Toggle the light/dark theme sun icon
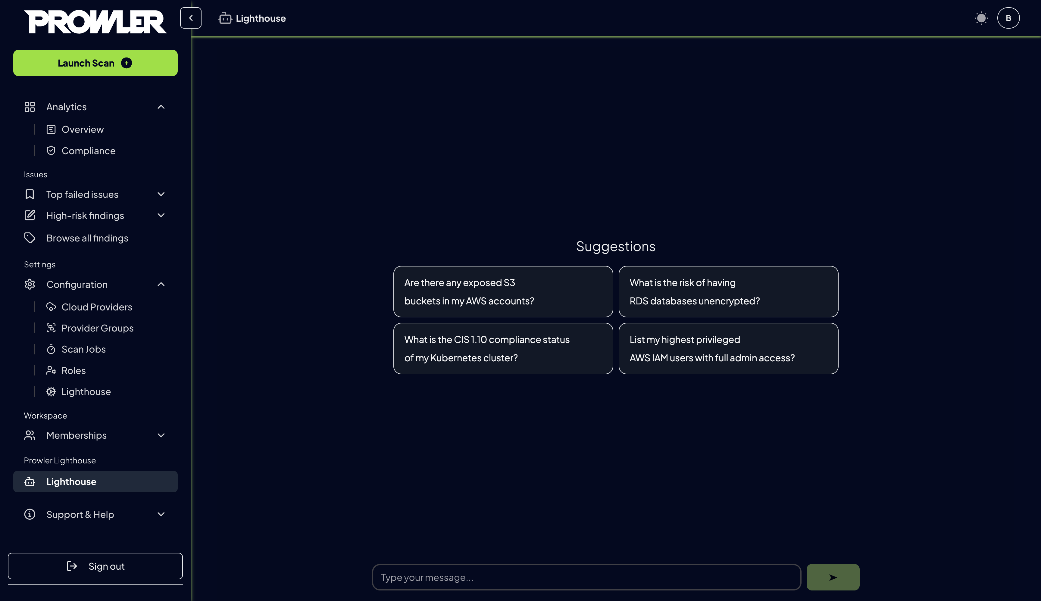Screen dimensions: 1041x601 [981, 18]
